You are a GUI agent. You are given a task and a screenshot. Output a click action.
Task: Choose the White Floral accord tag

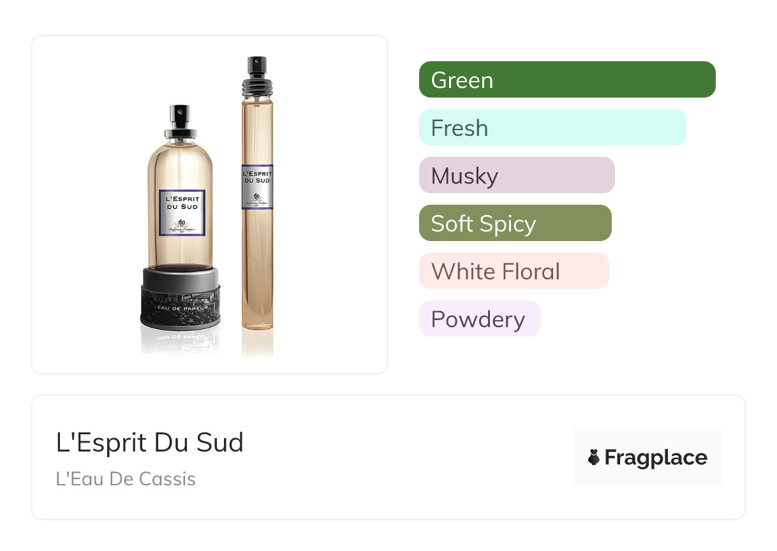(514, 271)
